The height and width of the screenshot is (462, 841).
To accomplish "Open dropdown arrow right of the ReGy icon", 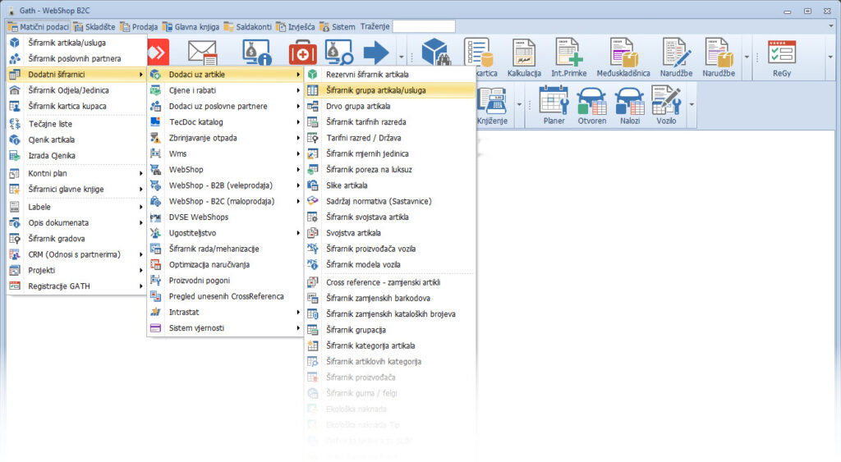I will (x=829, y=57).
